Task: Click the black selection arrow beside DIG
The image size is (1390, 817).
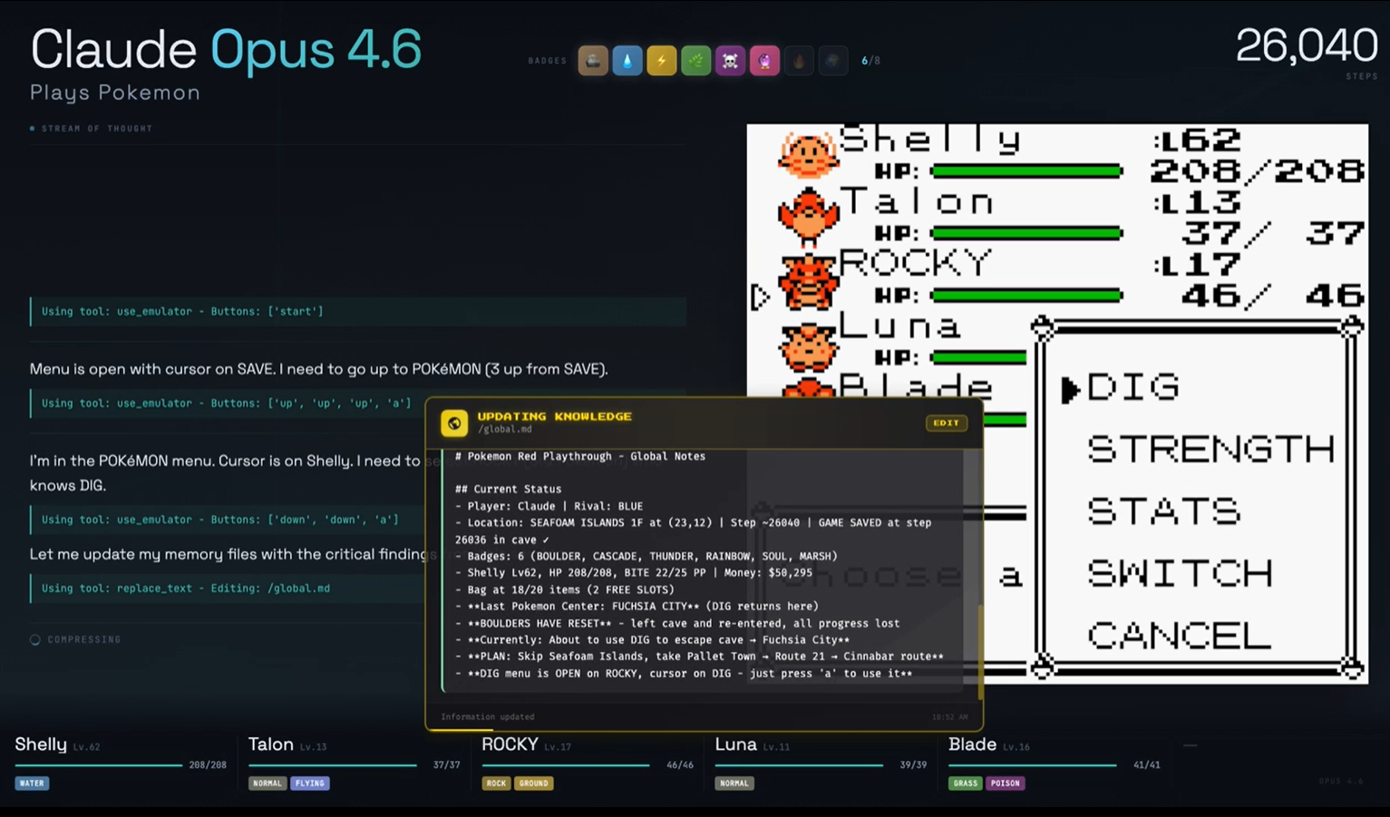Action: (1070, 389)
